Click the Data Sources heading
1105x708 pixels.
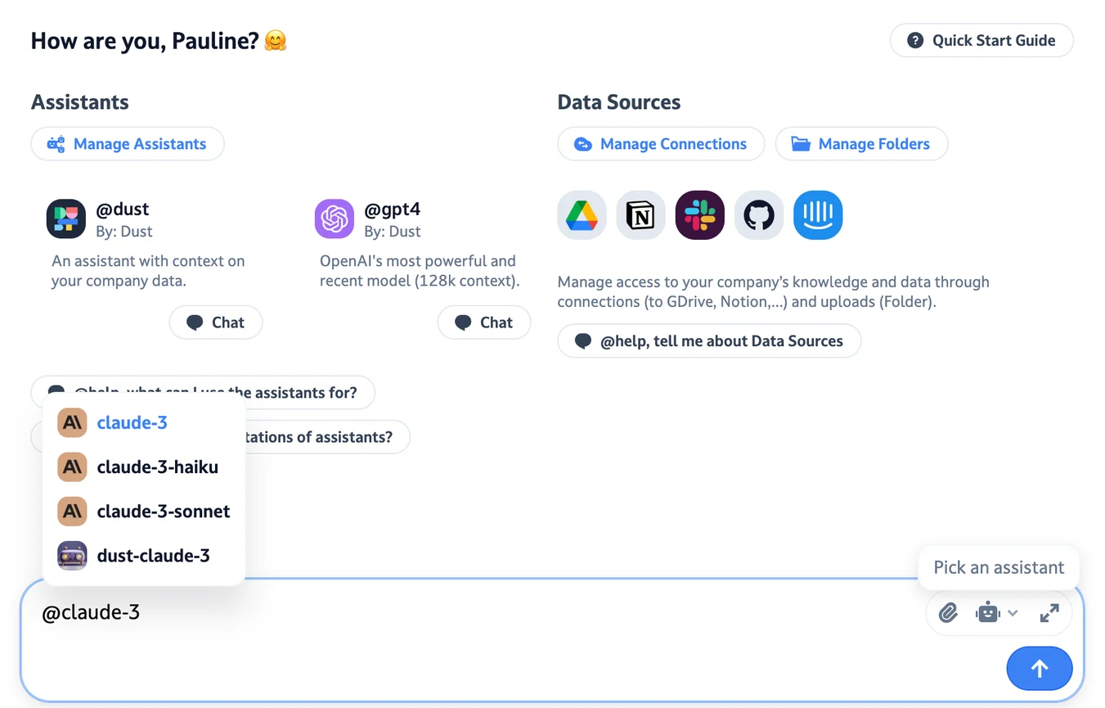619,102
